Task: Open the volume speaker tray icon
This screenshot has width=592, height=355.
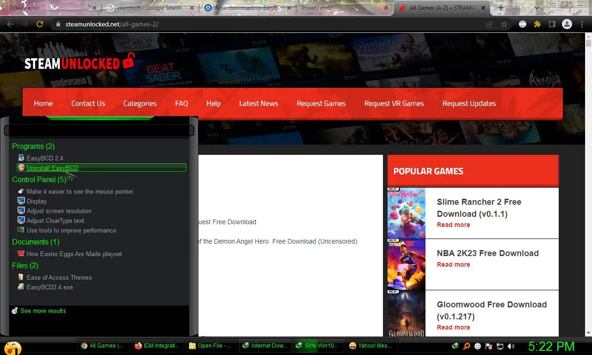Action: [511, 346]
